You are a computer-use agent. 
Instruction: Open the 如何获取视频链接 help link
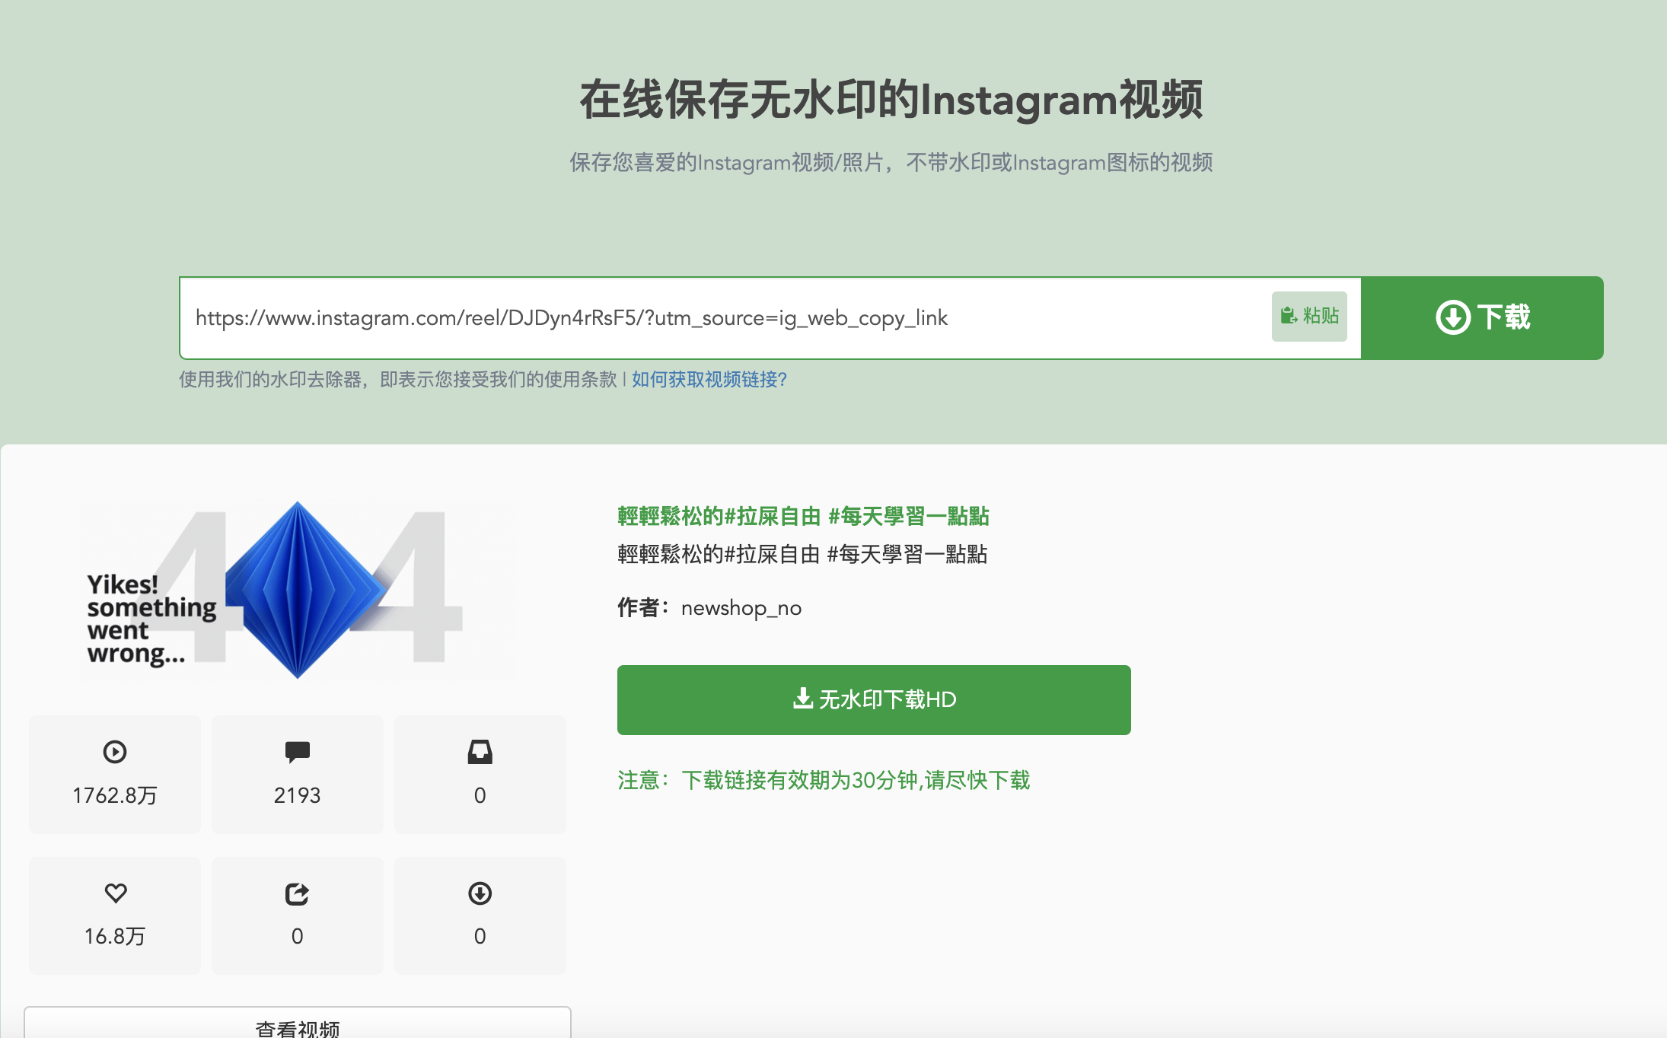pyautogui.click(x=709, y=380)
